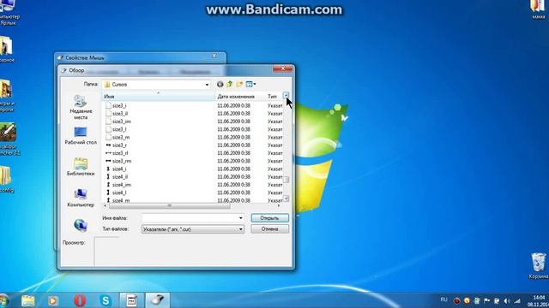Open the media player icon in the taskbar
Viewport: 549px width, 308px height.
point(53,300)
